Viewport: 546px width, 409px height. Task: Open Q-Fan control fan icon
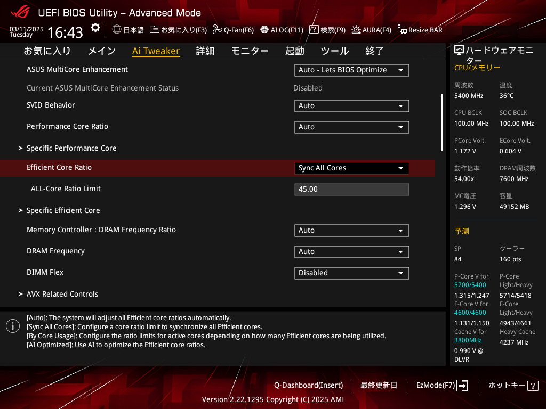[217, 30]
